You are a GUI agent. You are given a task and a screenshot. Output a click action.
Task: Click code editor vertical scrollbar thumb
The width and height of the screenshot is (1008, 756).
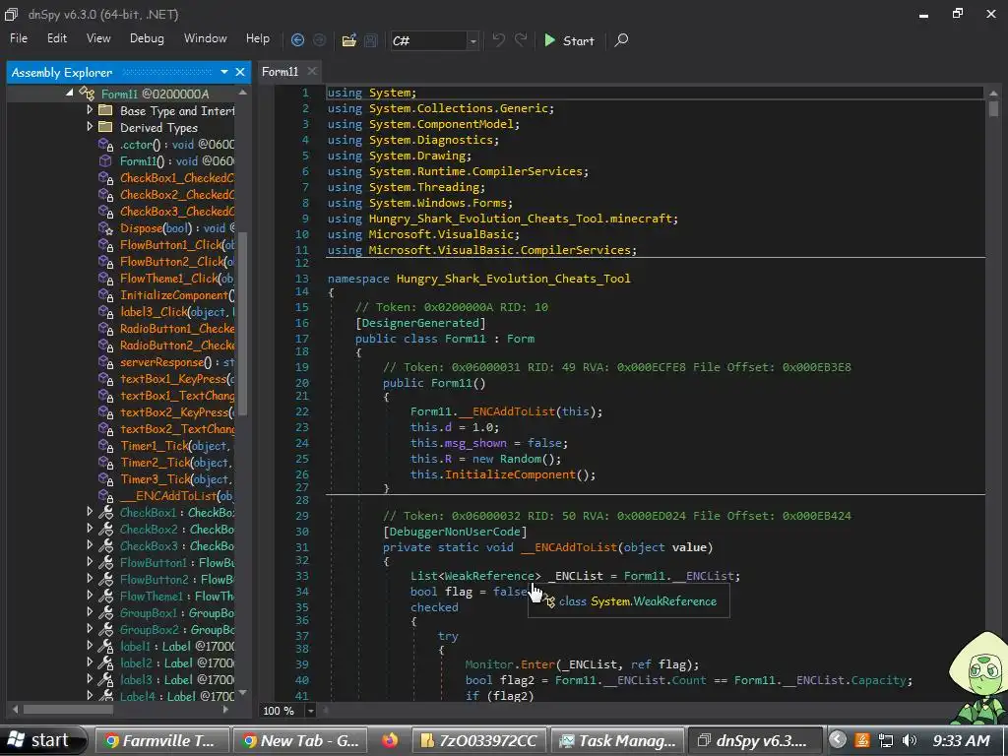(x=994, y=108)
